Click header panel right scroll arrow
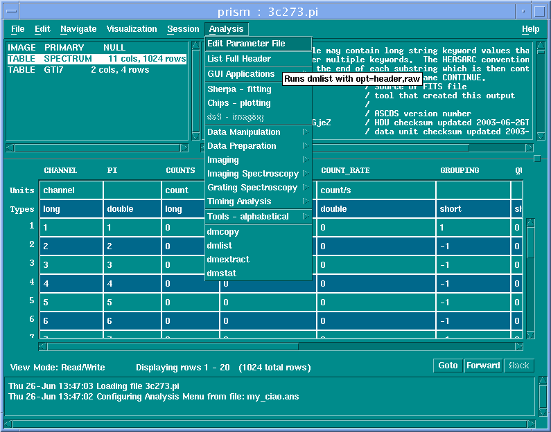 (530, 147)
